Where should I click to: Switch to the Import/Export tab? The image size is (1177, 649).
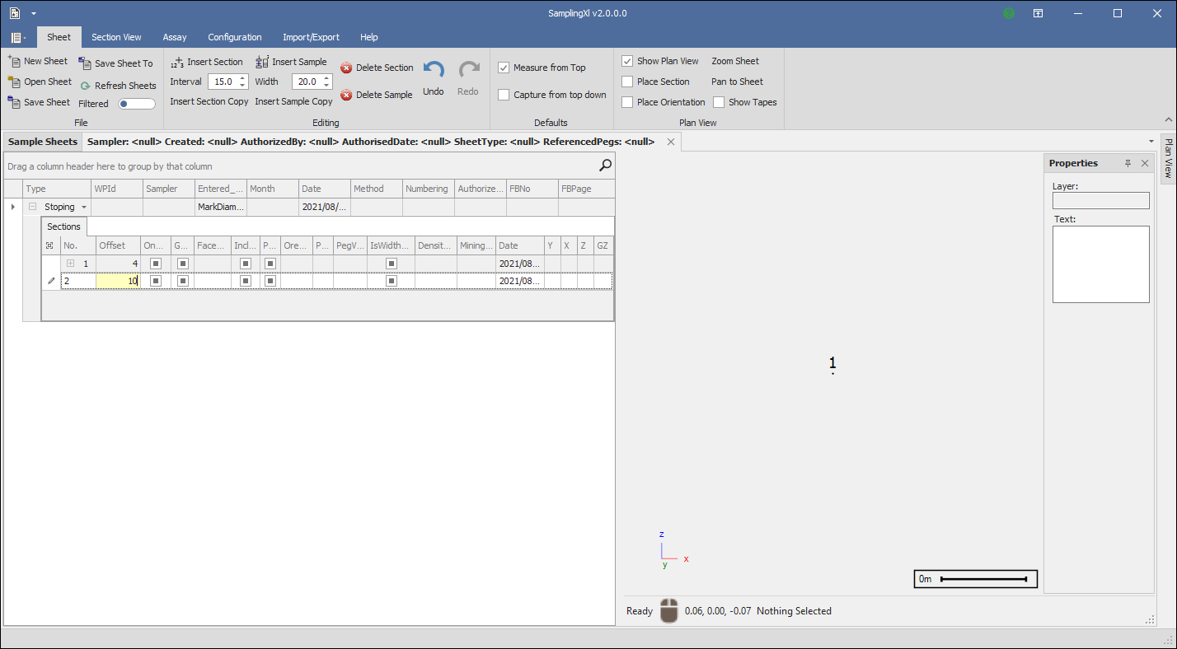[x=311, y=37]
